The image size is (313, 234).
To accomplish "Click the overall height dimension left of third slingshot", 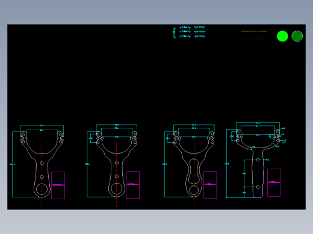I will [164, 164].
